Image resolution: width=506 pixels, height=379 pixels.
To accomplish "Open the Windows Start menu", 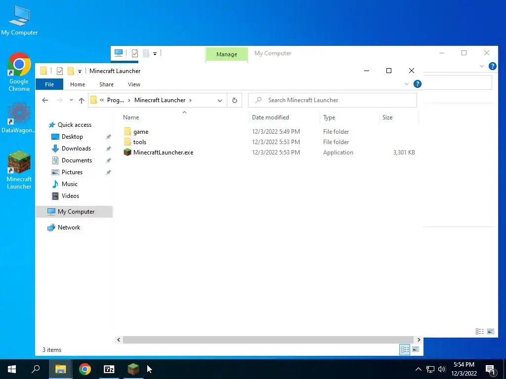I will pyautogui.click(x=12, y=369).
